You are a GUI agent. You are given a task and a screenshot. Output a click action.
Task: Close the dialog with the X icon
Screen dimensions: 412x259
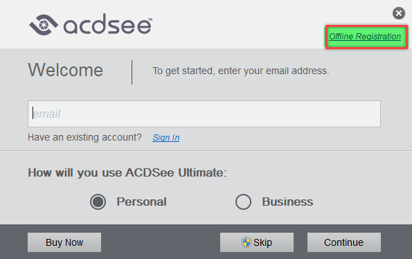point(399,13)
